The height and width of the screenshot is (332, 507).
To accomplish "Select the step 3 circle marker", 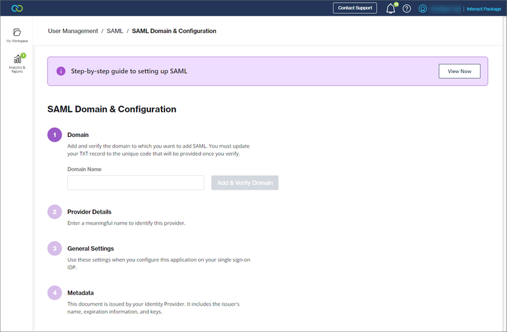I will [x=54, y=249].
